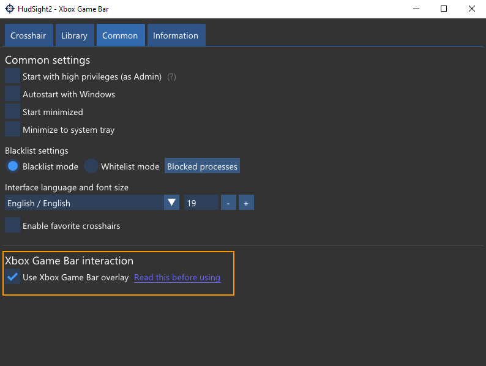This screenshot has width=486, height=366.
Task: Maximize the HudSight2 window
Action: pos(444,9)
